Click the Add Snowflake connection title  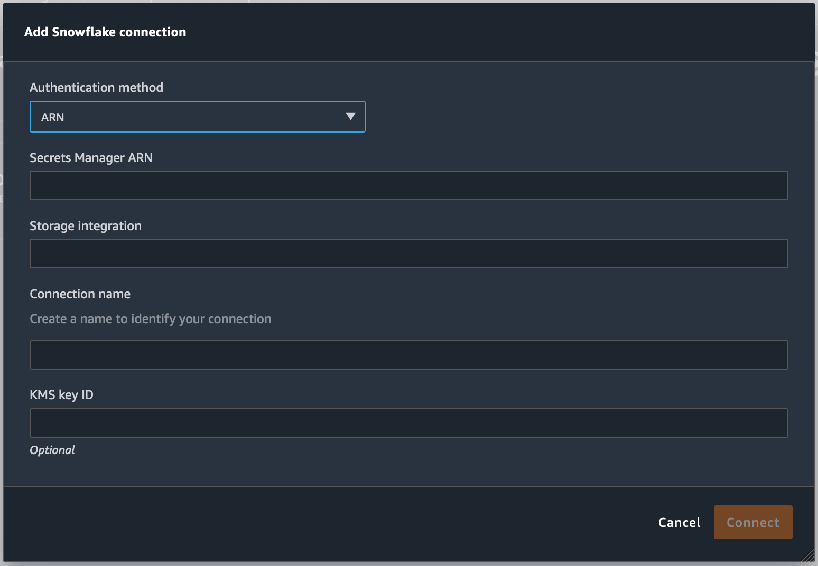click(105, 32)
